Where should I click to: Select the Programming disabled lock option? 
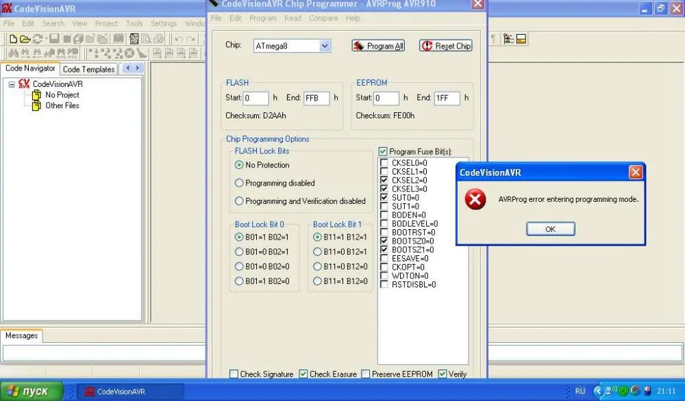tap(239, 183)
